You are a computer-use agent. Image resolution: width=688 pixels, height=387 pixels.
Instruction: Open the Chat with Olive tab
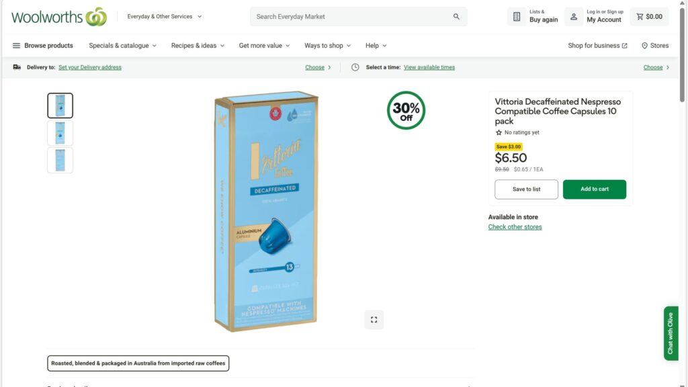[x=671, y=334]
